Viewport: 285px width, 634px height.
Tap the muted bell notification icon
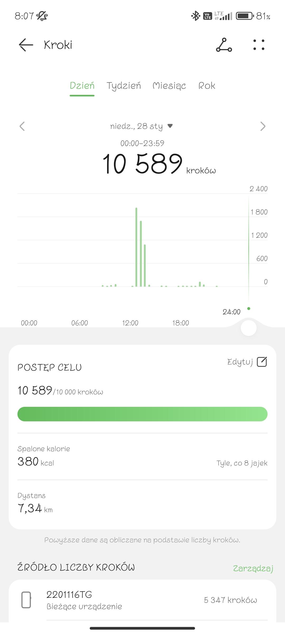click(x=42, y=16)
